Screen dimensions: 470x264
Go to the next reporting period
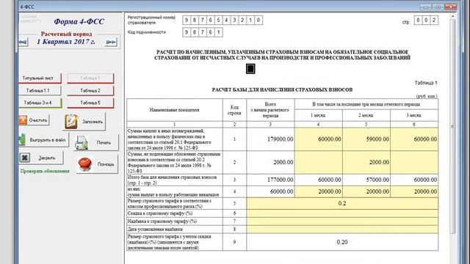111,42
